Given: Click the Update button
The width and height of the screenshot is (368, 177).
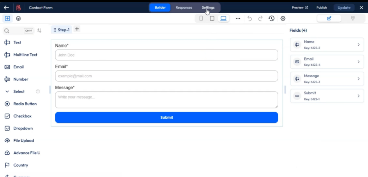Looking at the screenshot, I should [344, 8].
